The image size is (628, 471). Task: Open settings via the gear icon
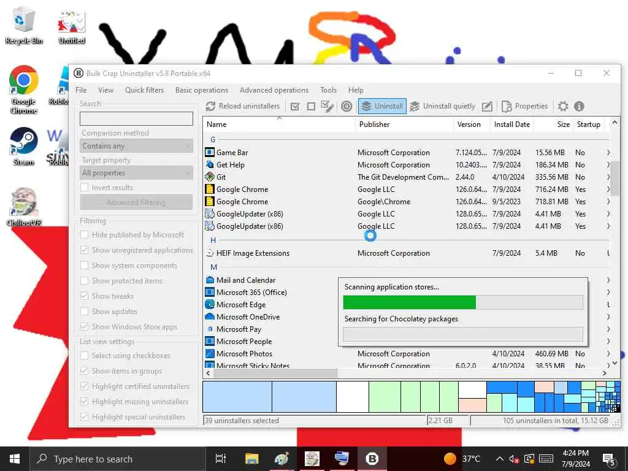(x=563, y=106)
